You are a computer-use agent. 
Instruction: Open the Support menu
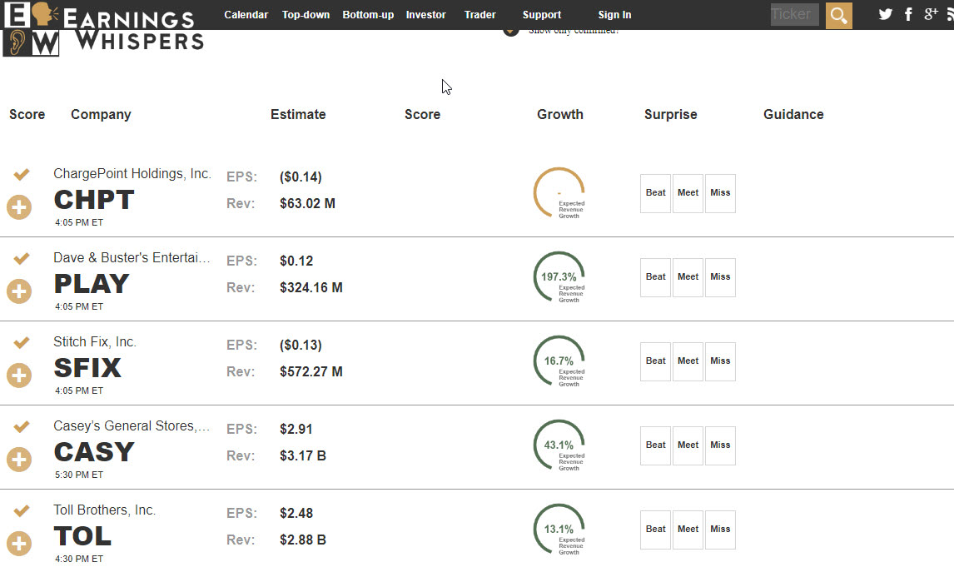pyautogui.click(x=541, y=15)
